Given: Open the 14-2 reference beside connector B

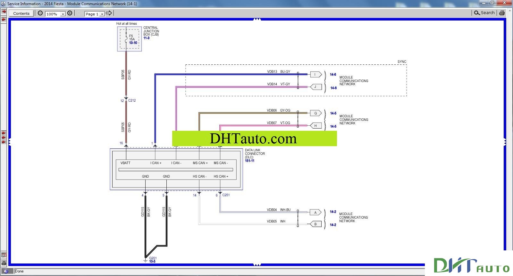Looking at the screenshot, I should (x=333, y=225).
